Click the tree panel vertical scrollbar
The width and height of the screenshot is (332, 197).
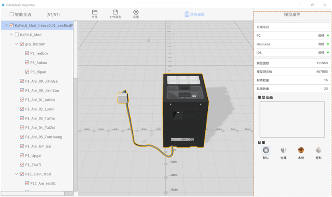tap(76, 50)
